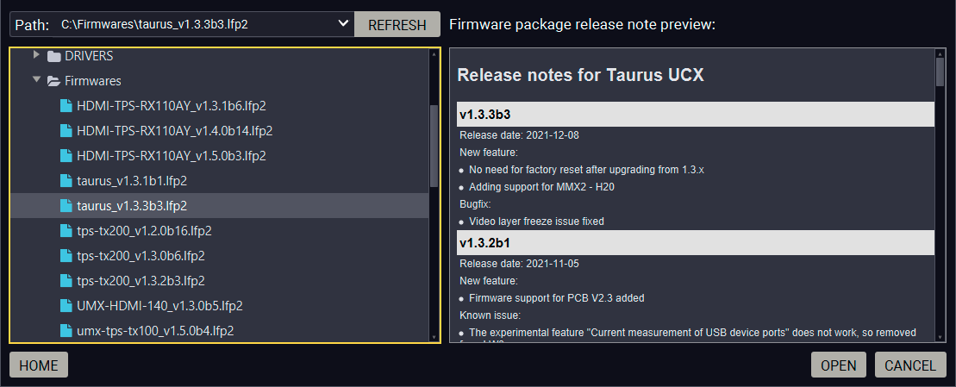Image resolution: width=956 pixels, height=387 pixels.
Task: Open the Path dropdown chevron
Action: [x=343, y=24]
